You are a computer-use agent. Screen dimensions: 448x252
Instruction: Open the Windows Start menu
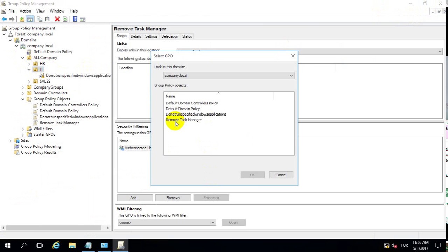coord(8,245)
